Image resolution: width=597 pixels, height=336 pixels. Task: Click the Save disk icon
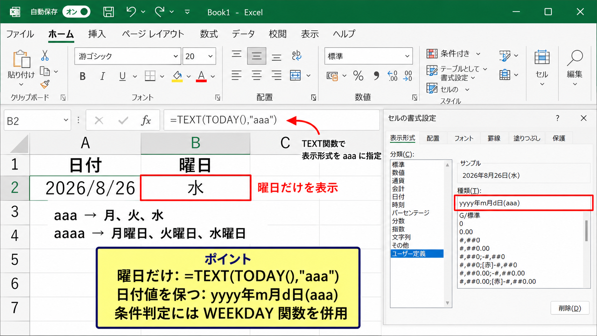109,12
